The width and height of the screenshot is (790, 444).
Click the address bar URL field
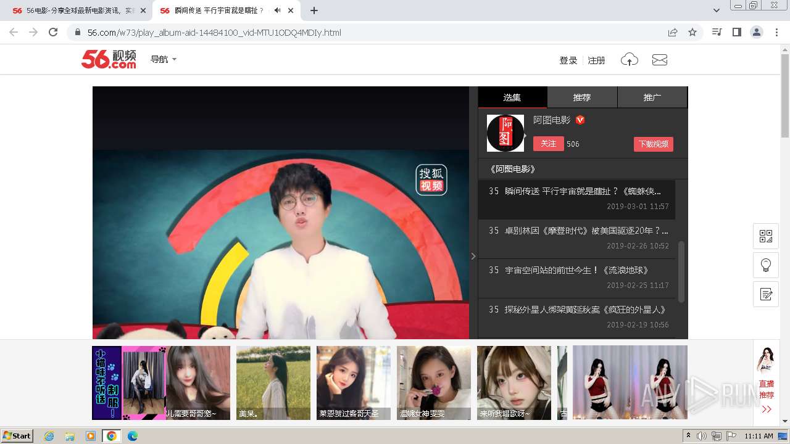[370, 33]
